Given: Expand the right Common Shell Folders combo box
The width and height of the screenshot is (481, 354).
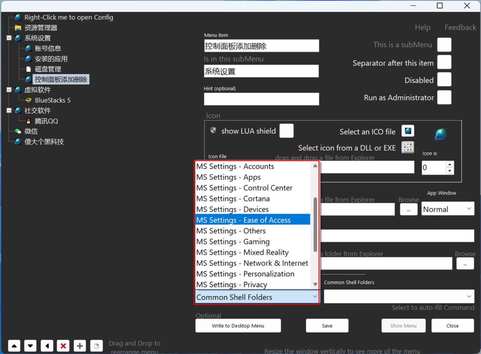Looking at the screenshot, I should pos(469,297).
